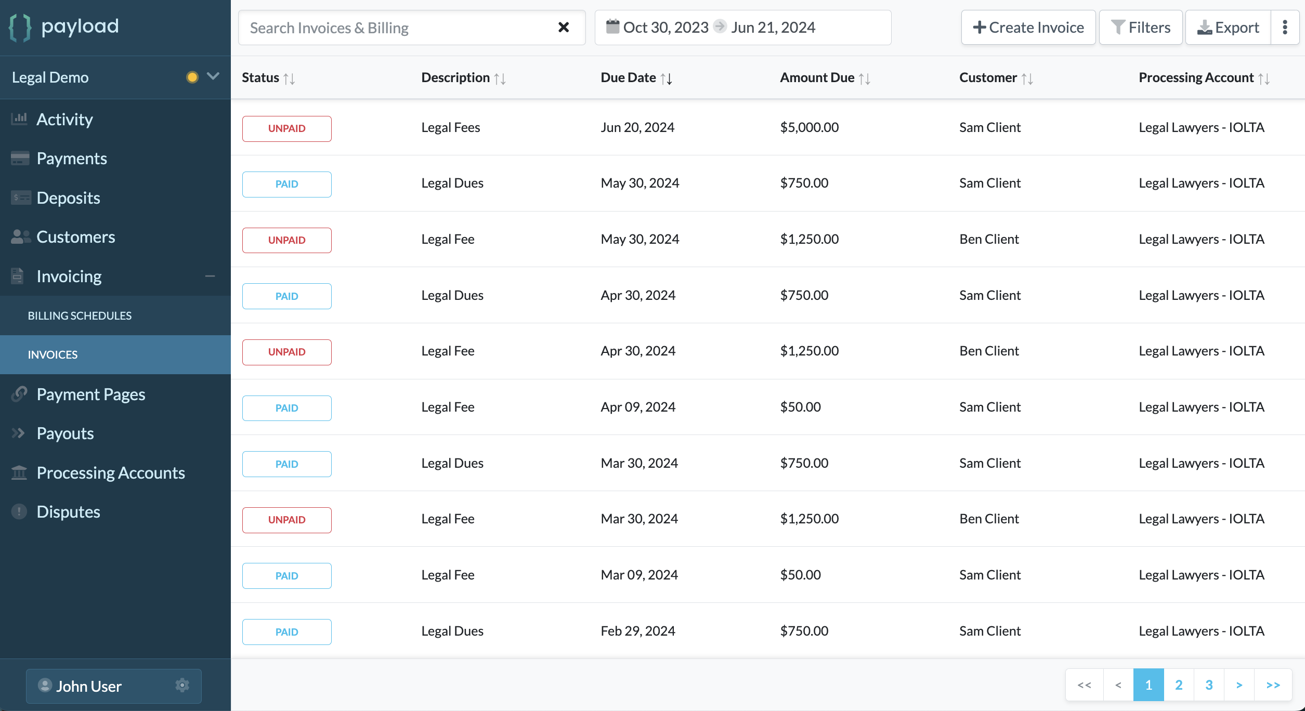1305x711 pixels.
Task: Click the Invoicing document icon
Action: (17, 276)
